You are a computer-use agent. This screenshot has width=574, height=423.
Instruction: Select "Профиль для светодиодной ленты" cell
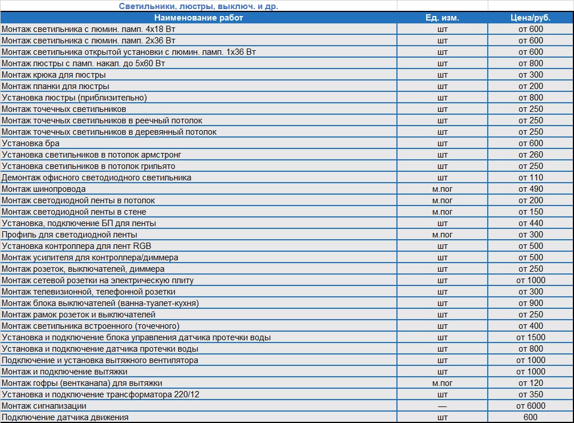pyautogui.click(x=70, y=235)
